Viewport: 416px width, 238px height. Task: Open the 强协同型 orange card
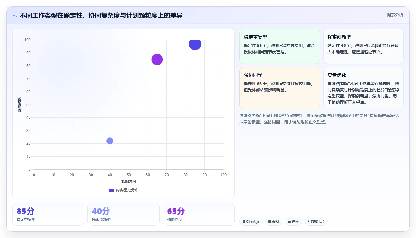click(x=279, y=88)
